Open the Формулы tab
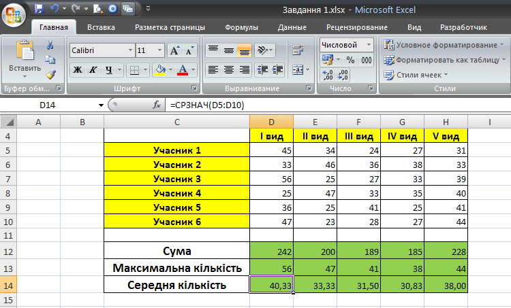This screenshot has width=511, height=308. click(x=241, y=27)
